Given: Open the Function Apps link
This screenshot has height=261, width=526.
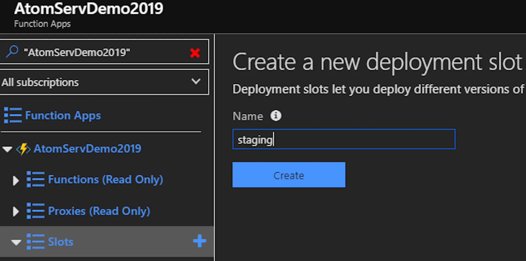Looking at the screenshot, I should (x=63, y=116).
